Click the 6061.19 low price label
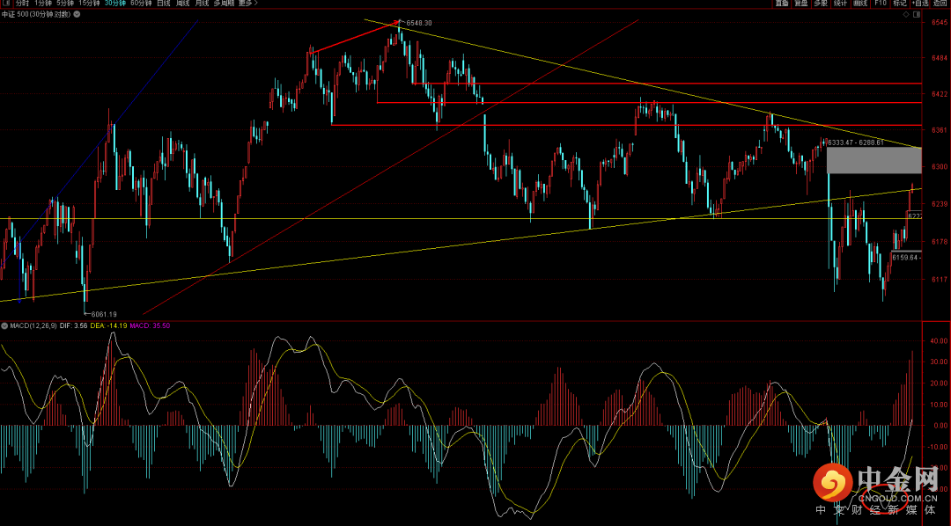Viewport: 951px width, 526px height. point(104,314)
